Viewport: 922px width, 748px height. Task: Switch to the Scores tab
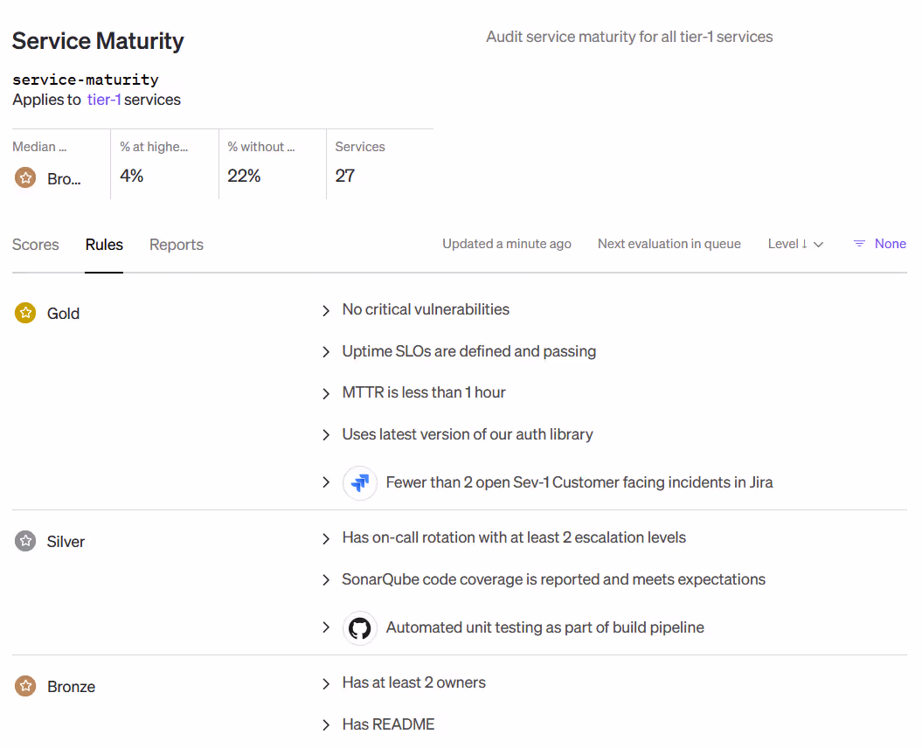[36, 245]
